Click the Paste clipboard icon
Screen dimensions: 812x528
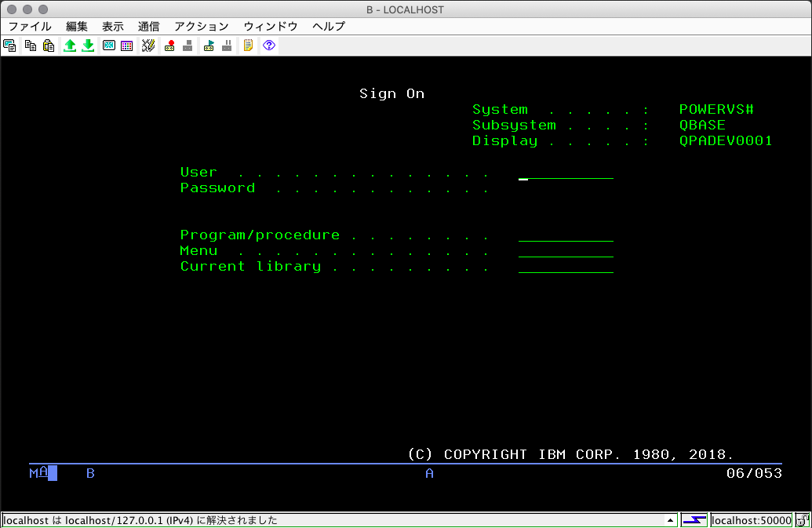pos(49,46)
